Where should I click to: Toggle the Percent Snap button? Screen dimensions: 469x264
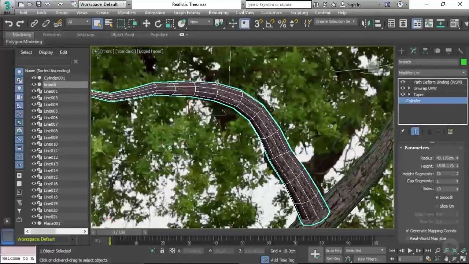pyautogui.click(x=282, y=23)
